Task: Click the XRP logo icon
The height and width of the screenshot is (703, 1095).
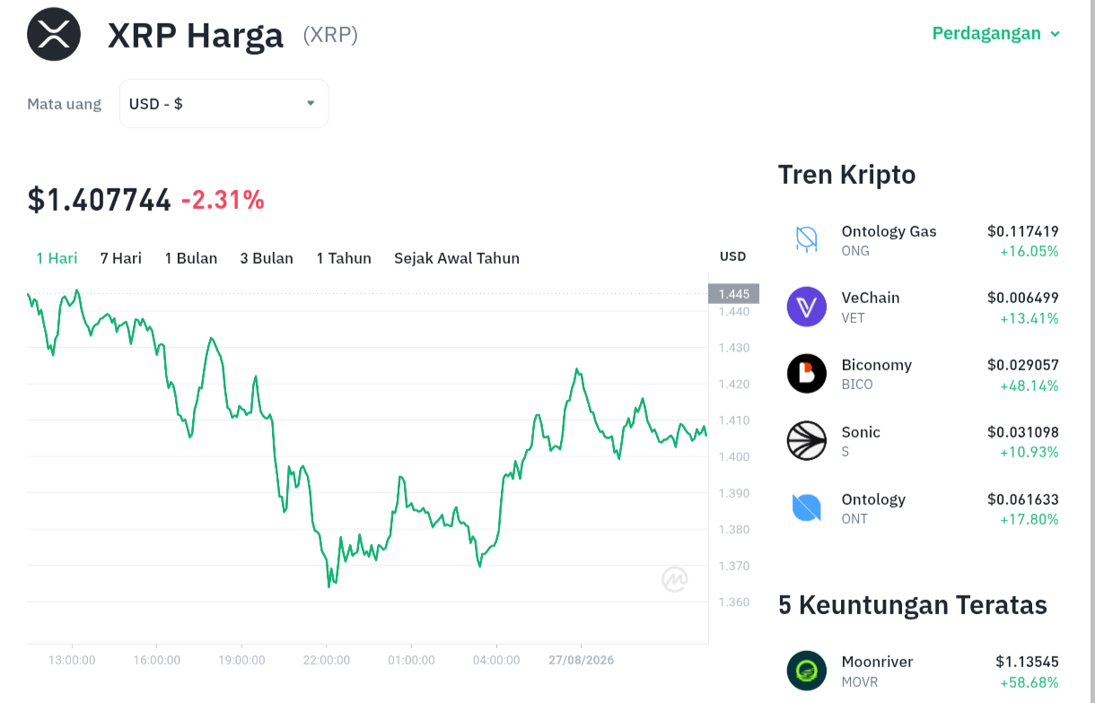Action: [x=54, y=34]
